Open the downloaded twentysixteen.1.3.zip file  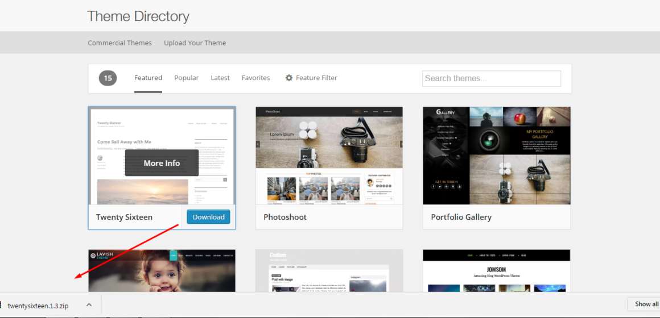tap(38, 306)
